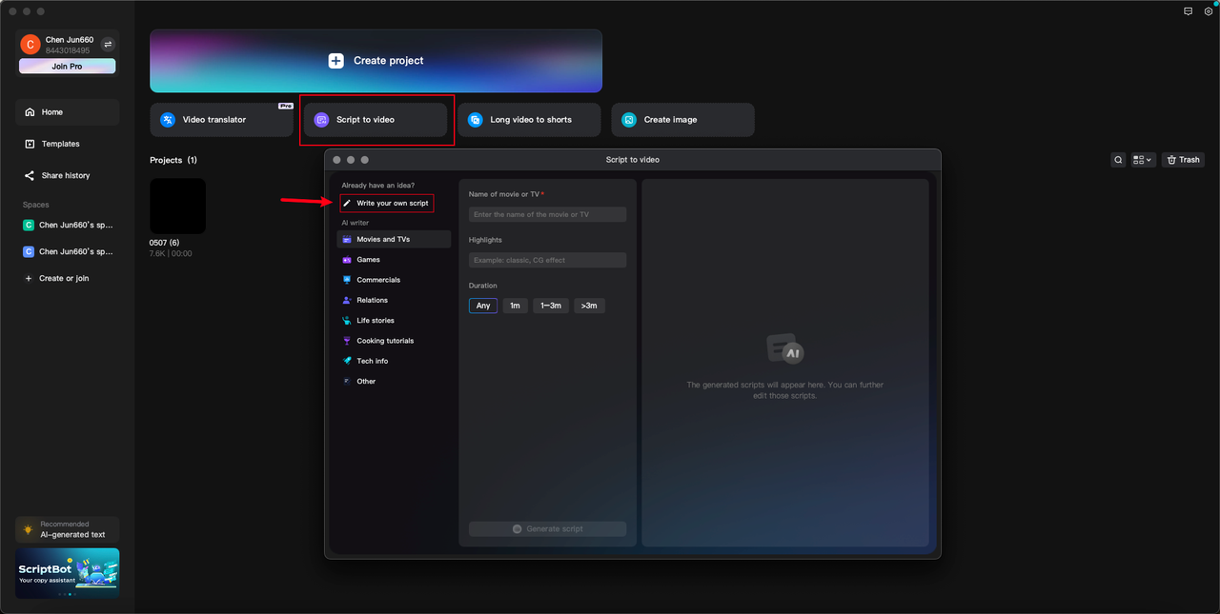Click the search icon above Projects
This screenshot has width=1220, height=614.
tap(1118, 160)
